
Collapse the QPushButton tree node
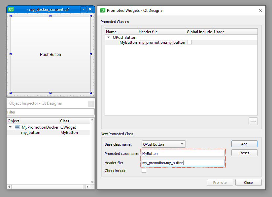tap(109, 37)
